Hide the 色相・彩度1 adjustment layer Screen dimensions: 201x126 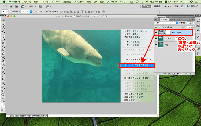tap(156, 32)
